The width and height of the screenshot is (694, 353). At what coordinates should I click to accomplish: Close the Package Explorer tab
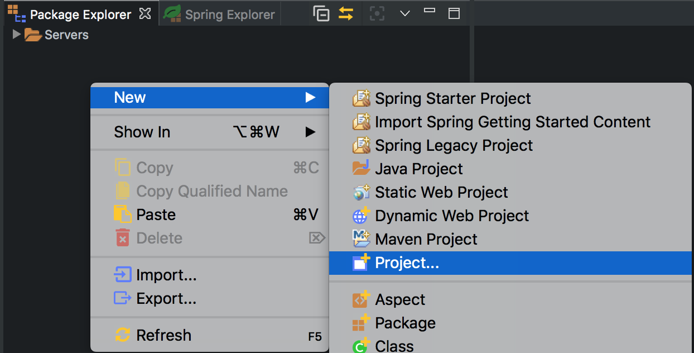[x=145, y=14]
